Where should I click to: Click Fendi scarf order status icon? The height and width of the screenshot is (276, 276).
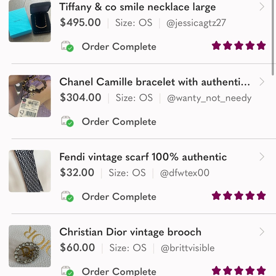click(x=67, y=197)
